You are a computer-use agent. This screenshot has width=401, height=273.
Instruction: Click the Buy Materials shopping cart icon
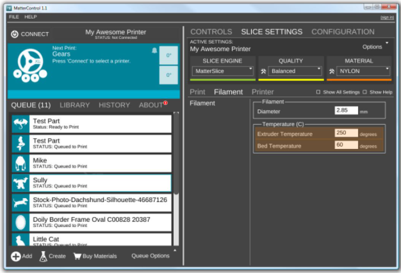78,256
